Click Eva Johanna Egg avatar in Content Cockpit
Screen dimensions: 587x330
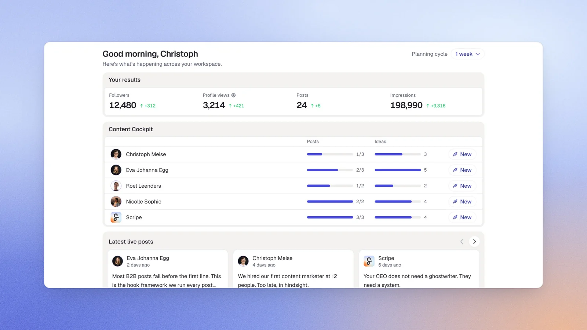116,170
